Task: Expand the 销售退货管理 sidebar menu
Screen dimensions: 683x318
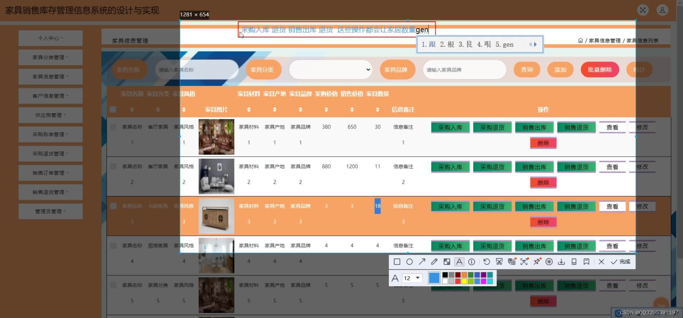Action: click(50, 192)
